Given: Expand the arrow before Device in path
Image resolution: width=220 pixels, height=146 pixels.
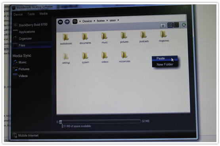Looking at the screenshot, I should pos(80,21).
